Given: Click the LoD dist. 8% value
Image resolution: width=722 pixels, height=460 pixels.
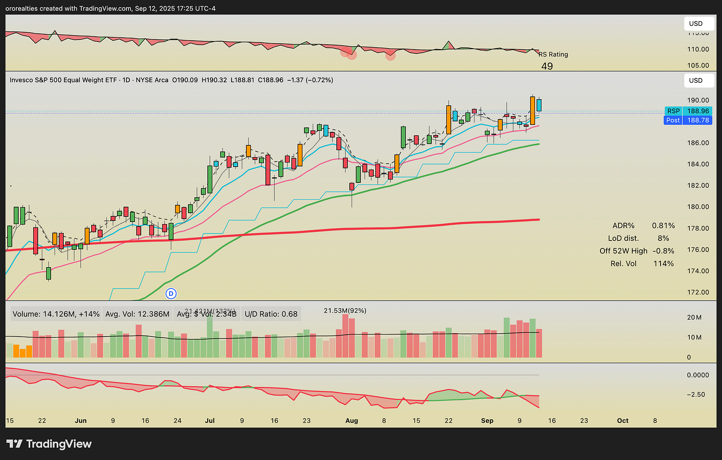Looking at the screenshot, I should (x=663, y=238).
